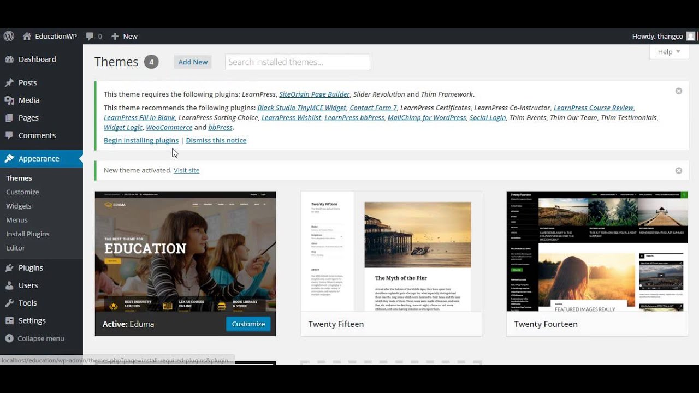Focus the Search installed themes field

pos(297,62)
